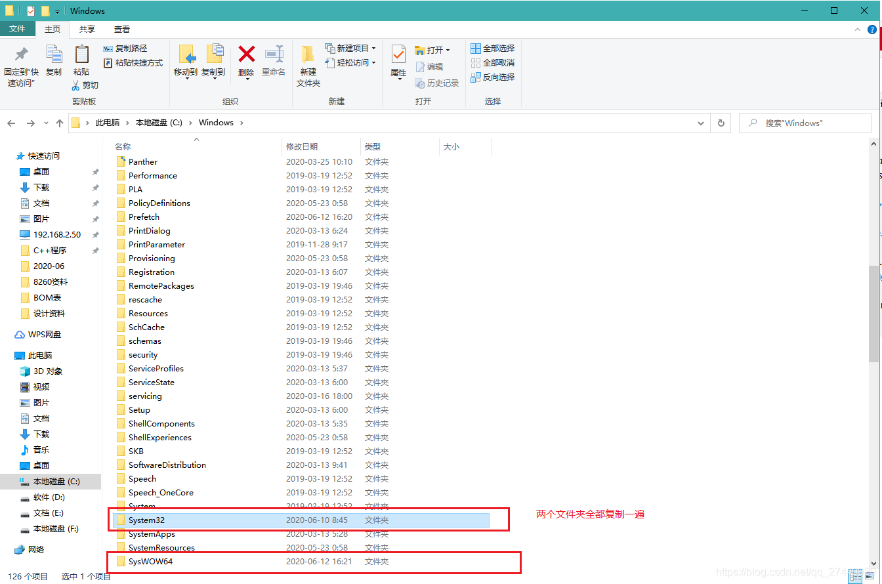Collapse the ribbon with chevron
Image resolution: width=882 pixels, height=584 pixels.
[x=856, y=30]
